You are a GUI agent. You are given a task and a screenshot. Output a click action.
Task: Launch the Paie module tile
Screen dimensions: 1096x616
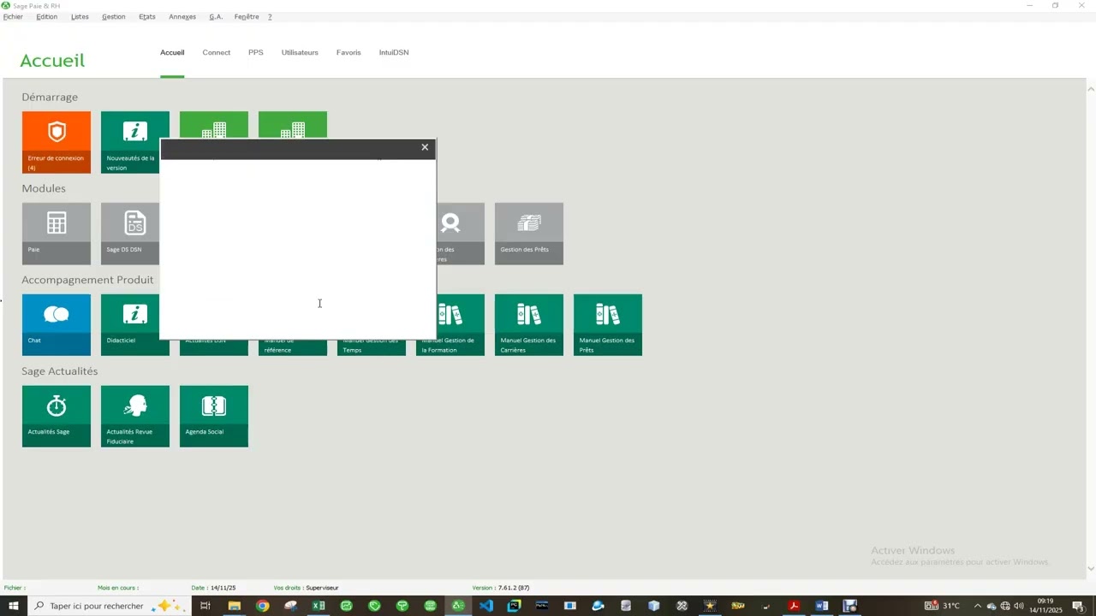coord(57,234)
